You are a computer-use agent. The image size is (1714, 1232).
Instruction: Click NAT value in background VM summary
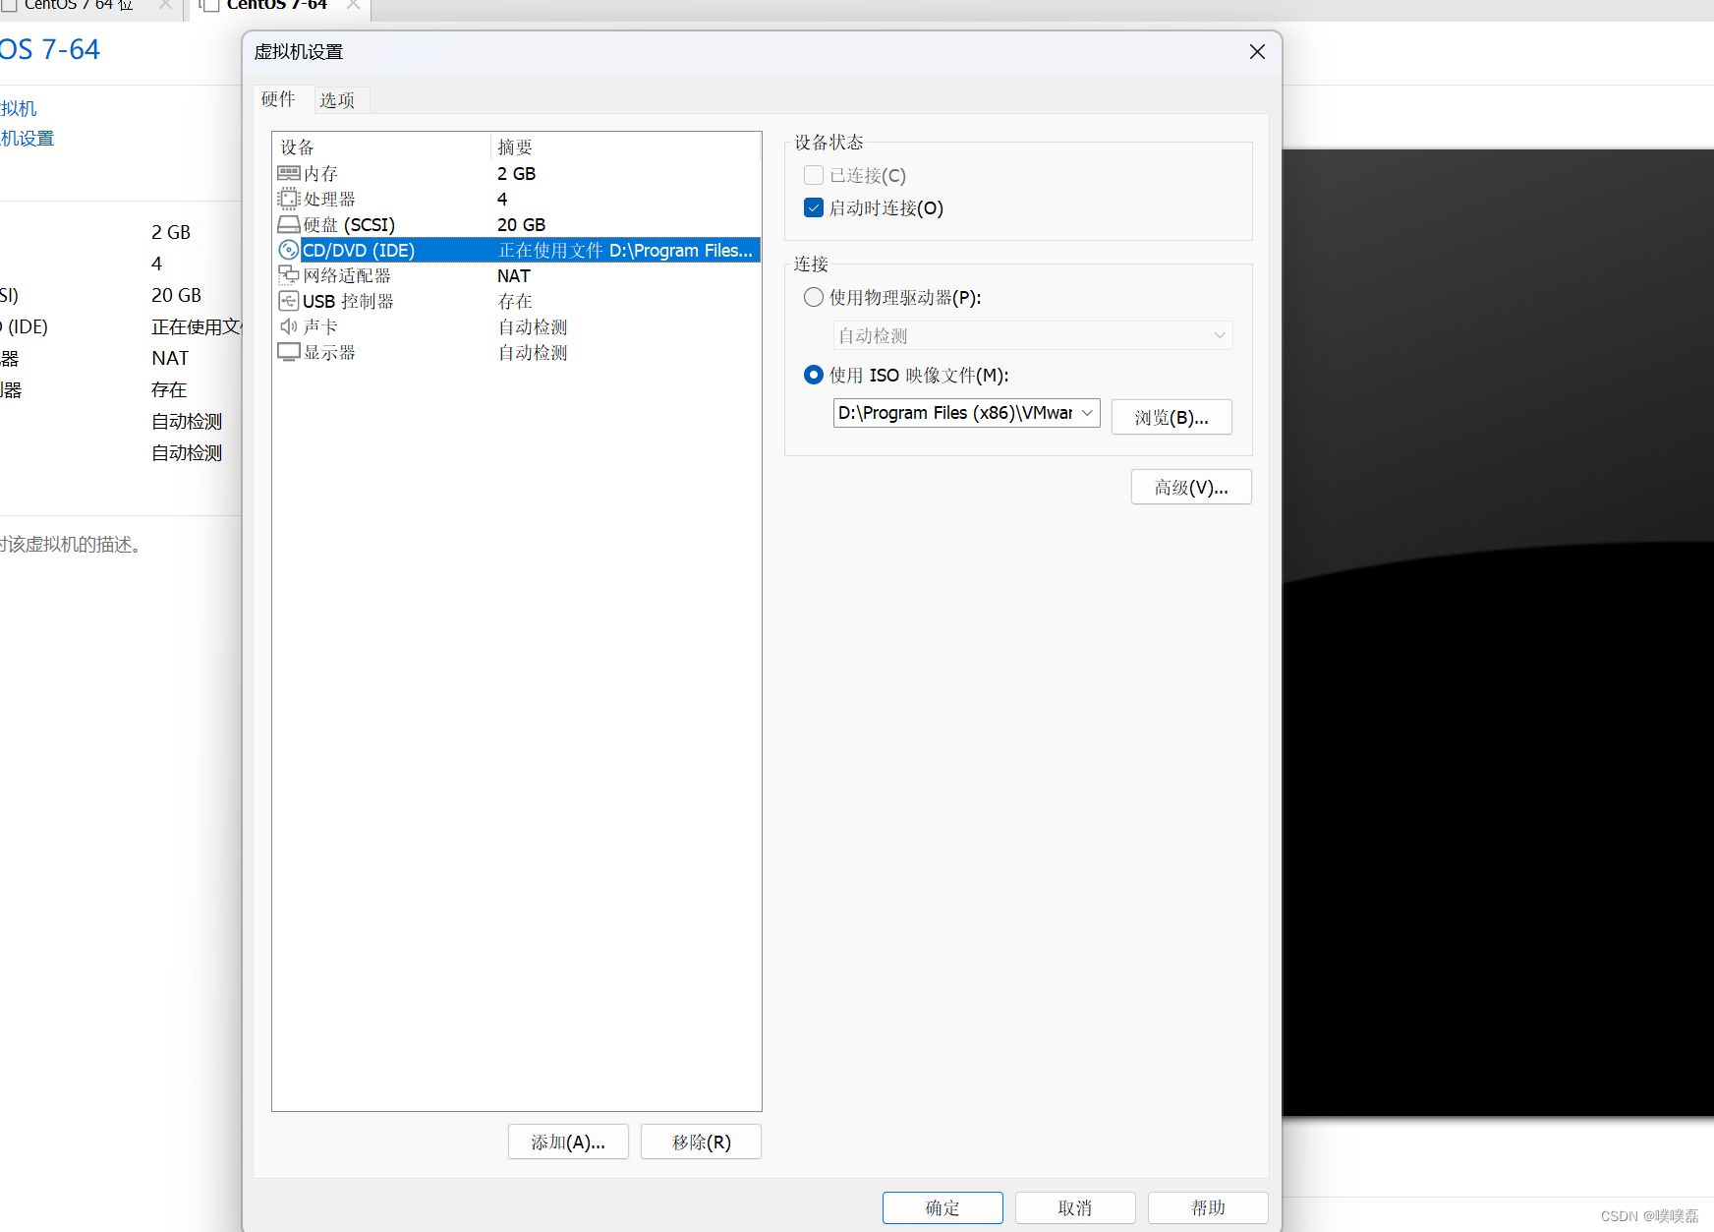coord(170,358)
